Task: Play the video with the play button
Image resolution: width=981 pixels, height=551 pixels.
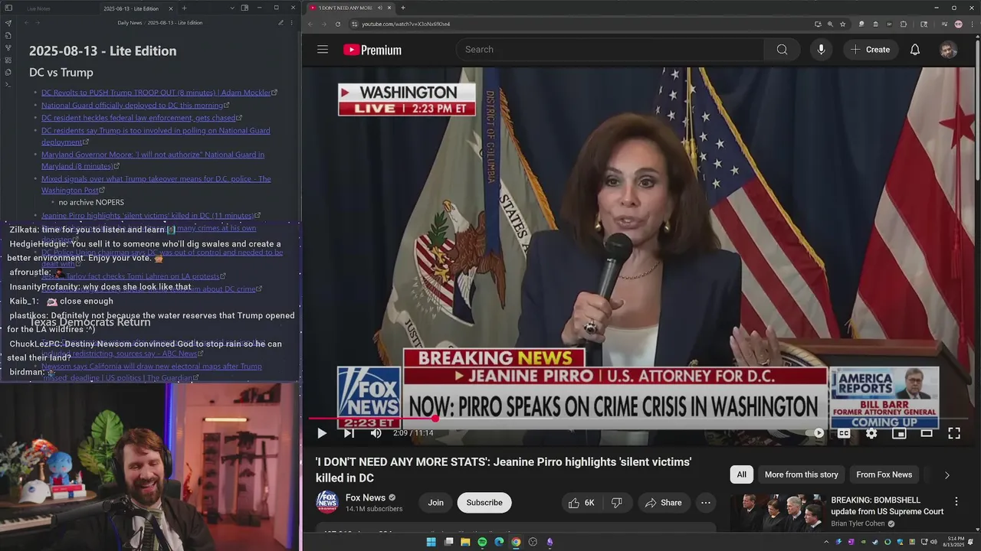Action: pos(322,433)
